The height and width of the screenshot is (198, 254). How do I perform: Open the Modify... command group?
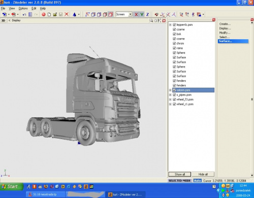click(225, 33)
